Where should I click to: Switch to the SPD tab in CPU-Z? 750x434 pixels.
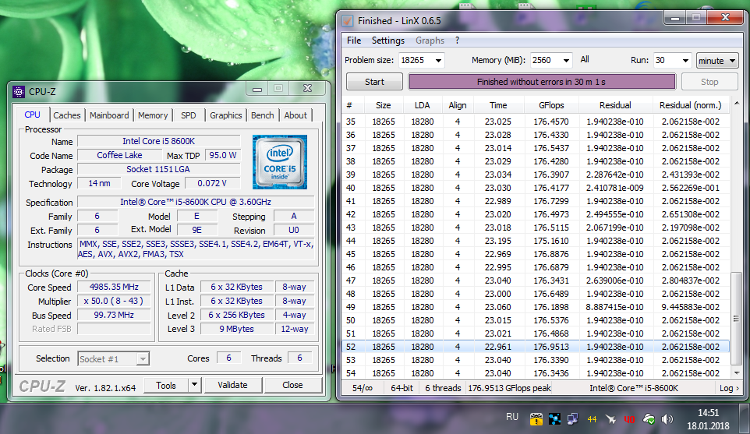(x=189, y=115)
